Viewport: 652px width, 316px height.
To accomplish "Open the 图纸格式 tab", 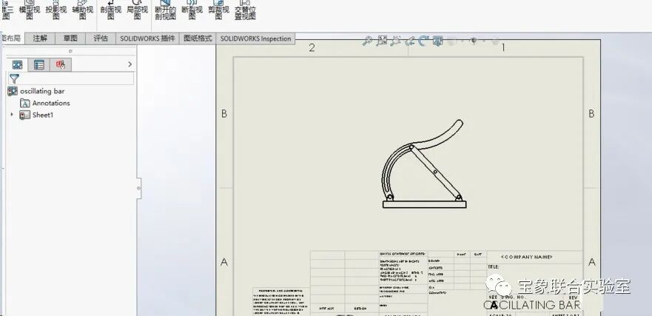I will point(198,38).
